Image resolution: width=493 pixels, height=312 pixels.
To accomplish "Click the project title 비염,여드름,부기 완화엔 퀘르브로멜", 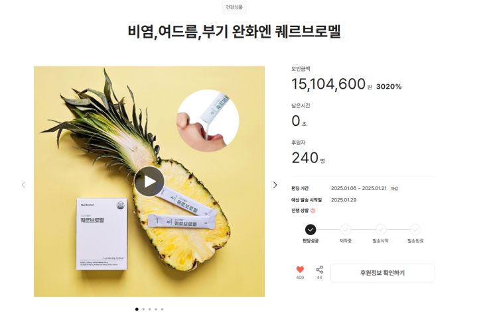I will (234, 31).
